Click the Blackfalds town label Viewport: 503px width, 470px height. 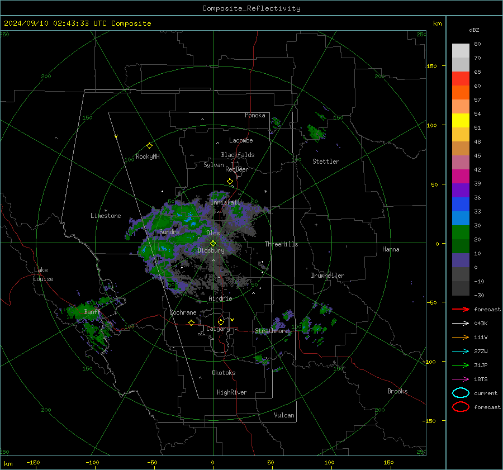tap(238, 155)
